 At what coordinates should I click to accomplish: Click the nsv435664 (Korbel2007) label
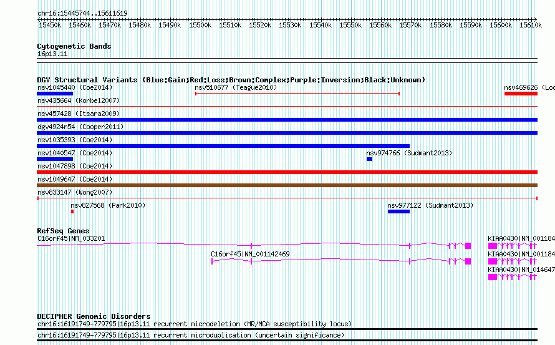coord(79,100)
